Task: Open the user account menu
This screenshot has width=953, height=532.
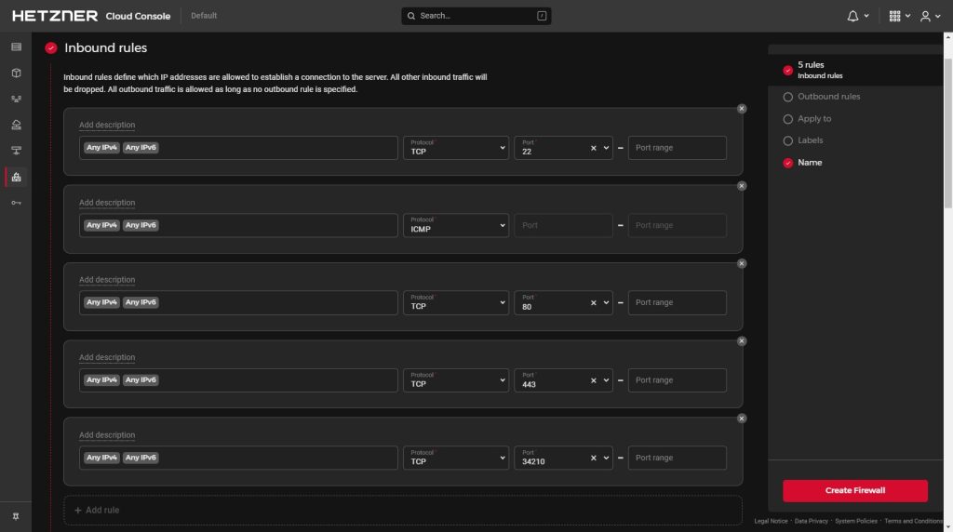Action: pyautogui.click(x=930, y=16)
